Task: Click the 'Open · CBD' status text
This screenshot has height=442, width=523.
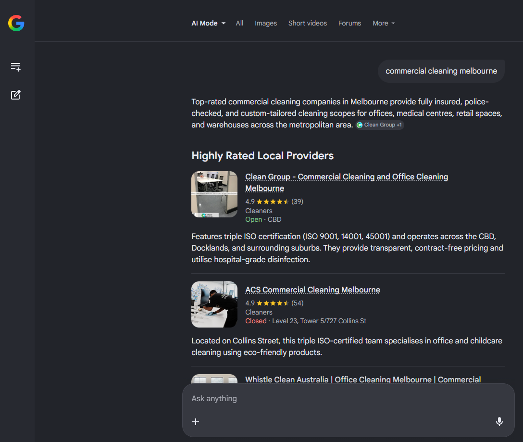Action: click(263, 219)
